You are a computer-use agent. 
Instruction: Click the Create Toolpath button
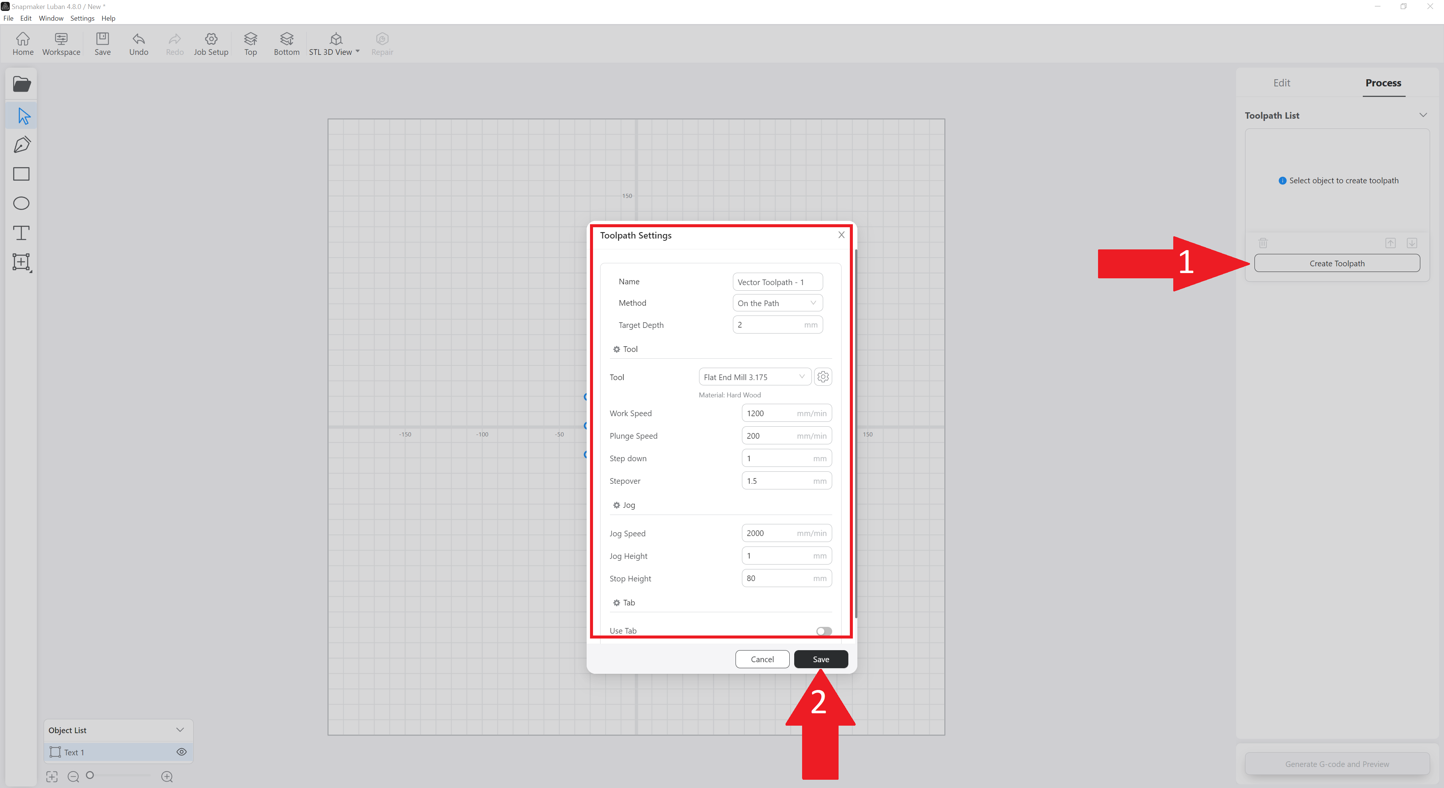coord(1336,263)
